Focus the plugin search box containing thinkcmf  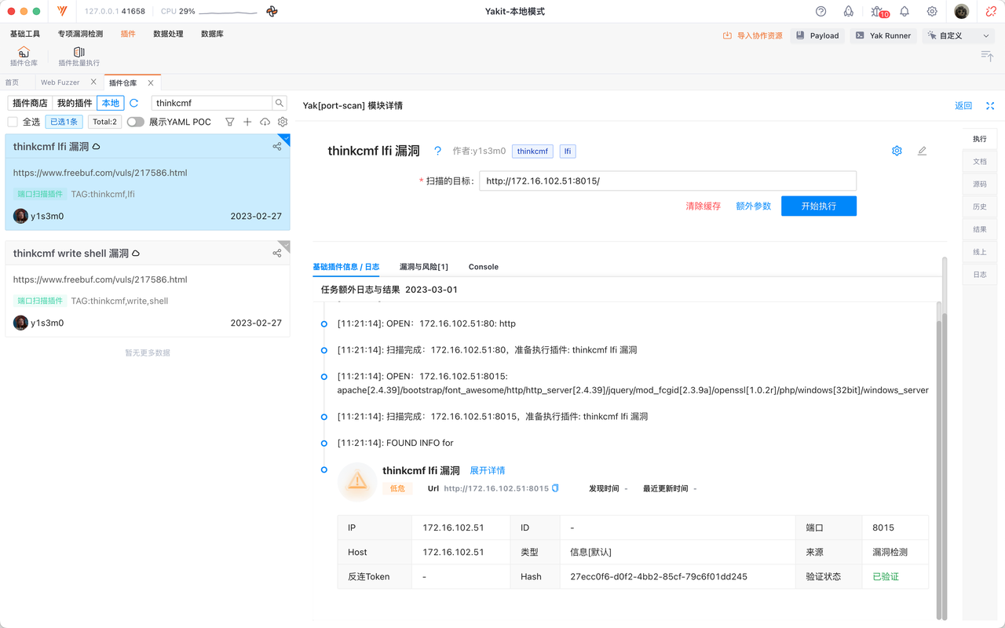pos(211,103)
